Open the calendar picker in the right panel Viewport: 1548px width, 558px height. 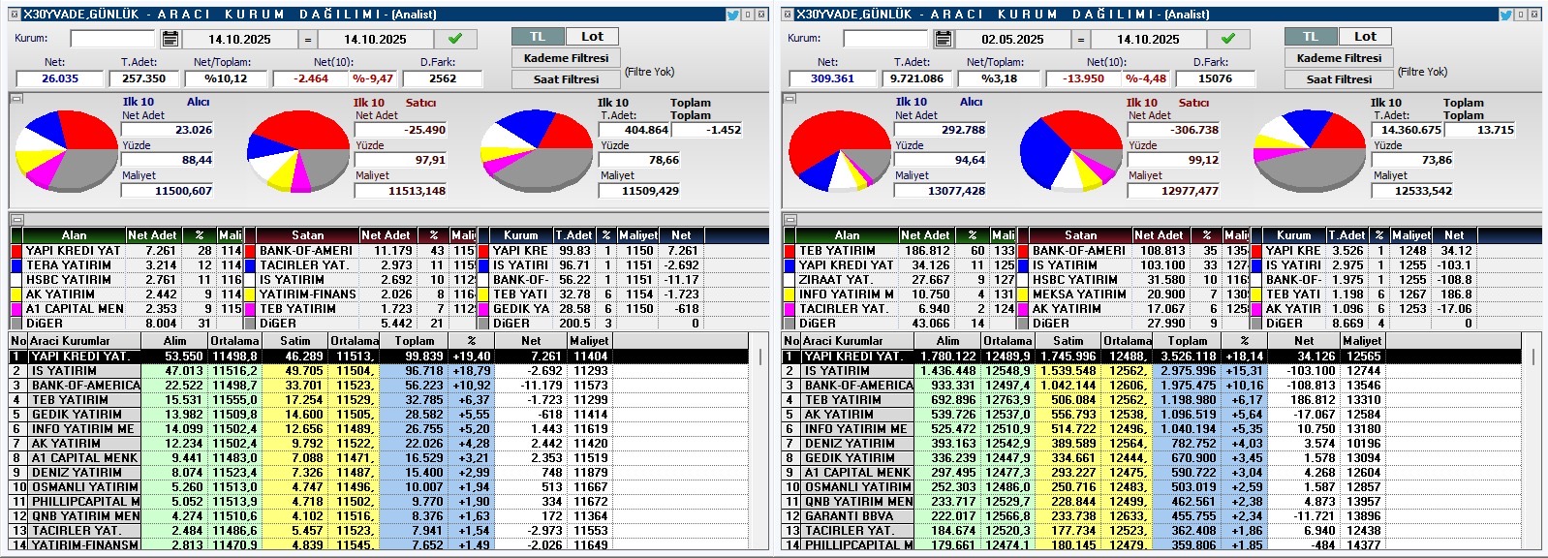(x=944, y=39)
